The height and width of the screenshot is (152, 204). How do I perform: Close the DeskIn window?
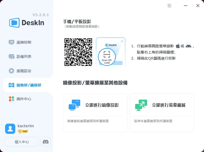pos(198,6)
